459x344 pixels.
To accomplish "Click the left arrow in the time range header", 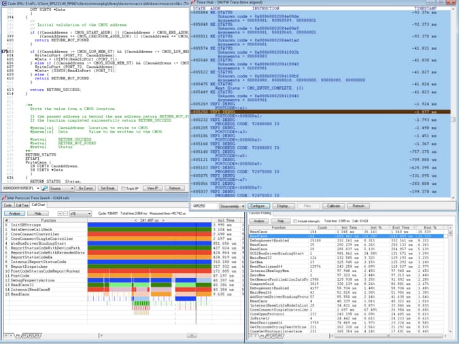I will pyautogui.click(x=135, y=220).
